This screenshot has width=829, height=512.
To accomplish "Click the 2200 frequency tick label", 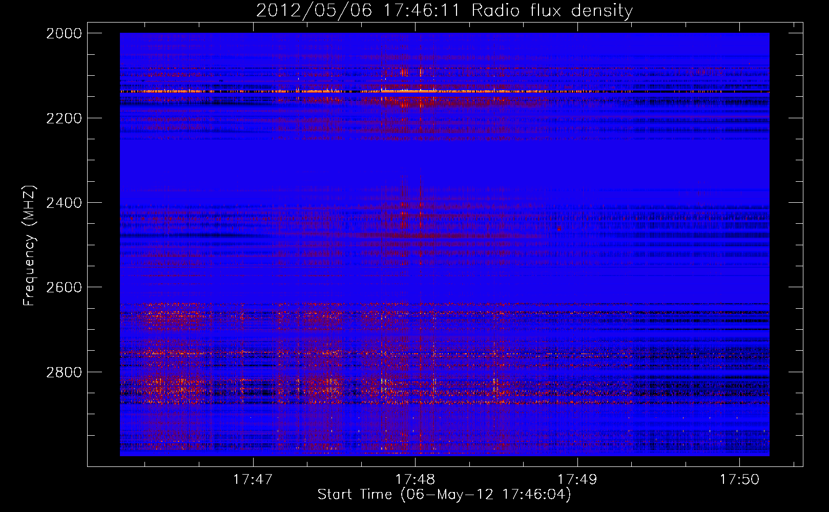I will coord(64,118).
